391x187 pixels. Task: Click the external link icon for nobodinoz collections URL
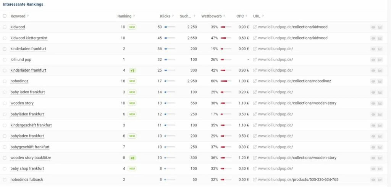point(255,81)
